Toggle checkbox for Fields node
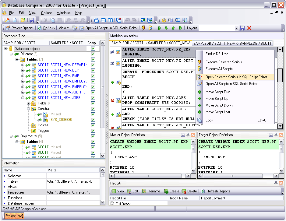Image resolution: width=286 pixels, height=221 pixels. click(x=93, y=103)
